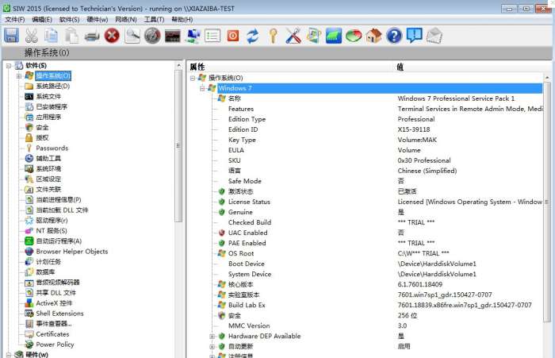Click the checklist toolbar icon
555x358 pixels.
212,36
